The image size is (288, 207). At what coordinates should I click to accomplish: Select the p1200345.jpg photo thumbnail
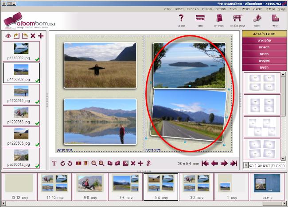(x=21, y=94)
